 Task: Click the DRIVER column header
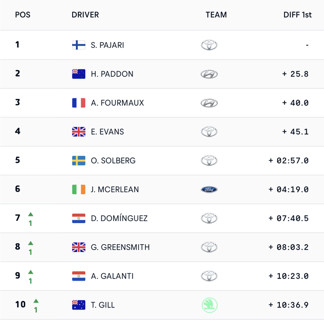coord(85,15)
